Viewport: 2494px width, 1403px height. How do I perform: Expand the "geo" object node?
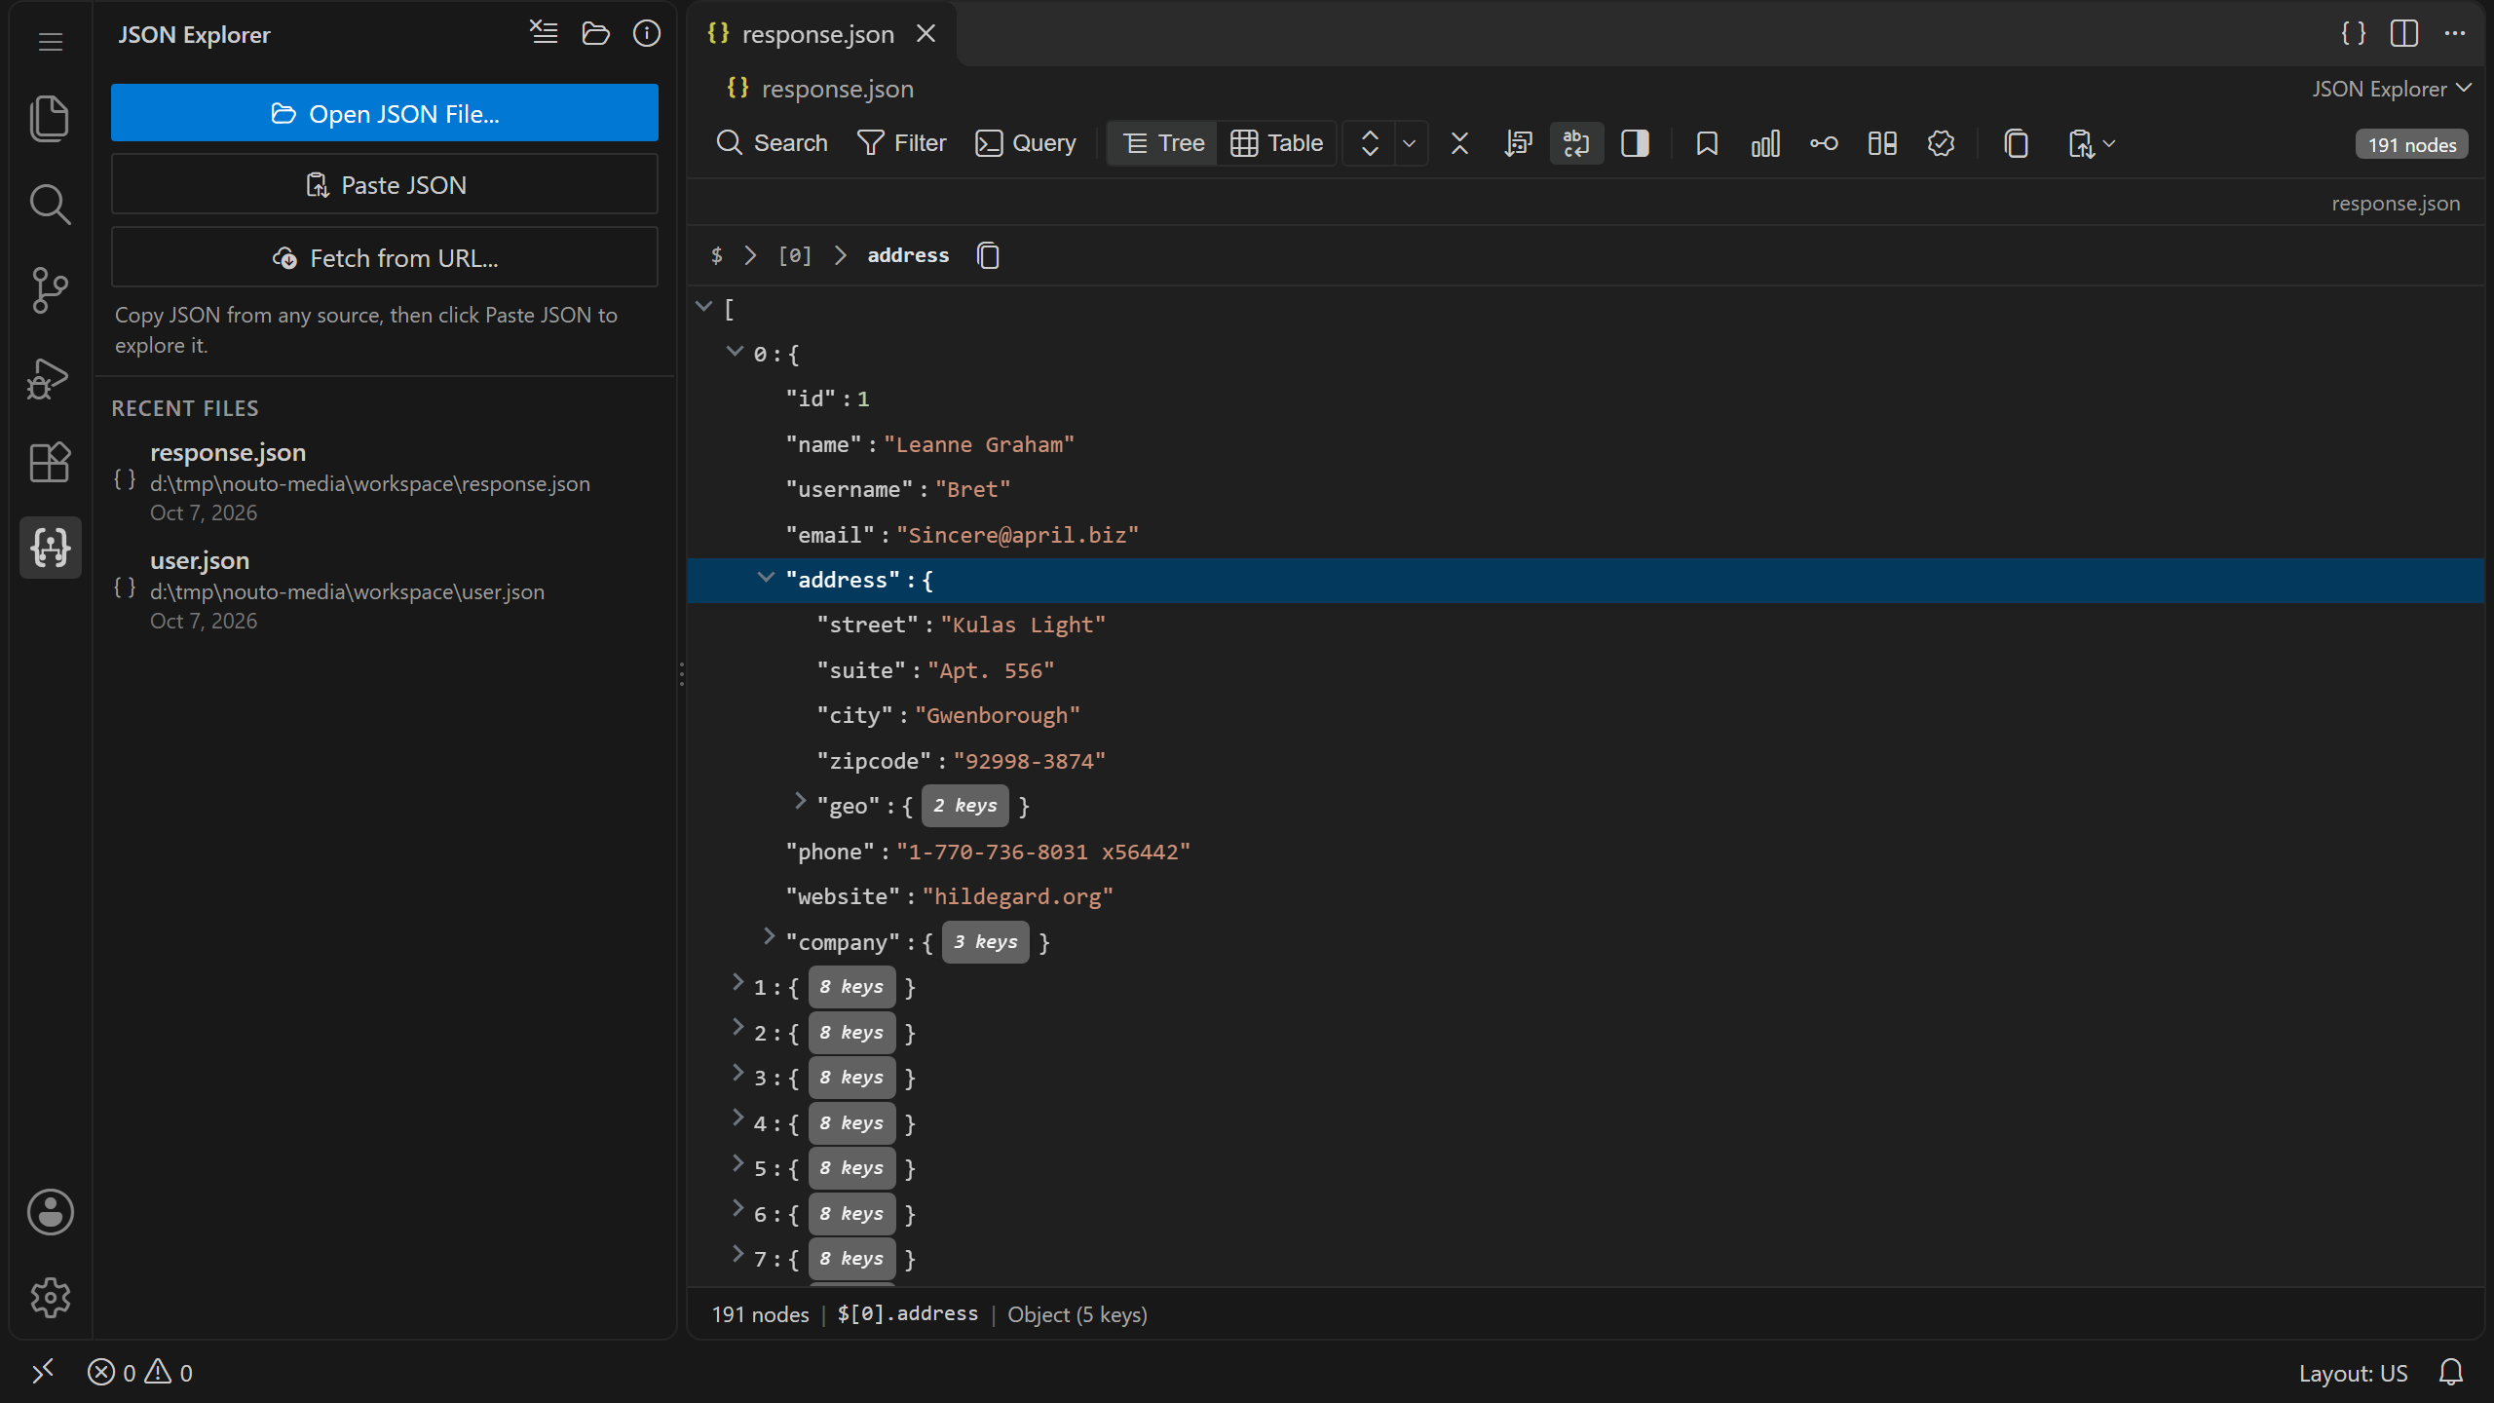(800, 801)
